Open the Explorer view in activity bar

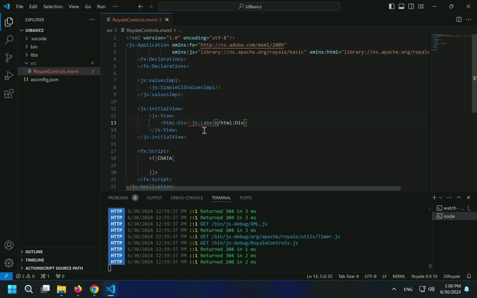9,22
